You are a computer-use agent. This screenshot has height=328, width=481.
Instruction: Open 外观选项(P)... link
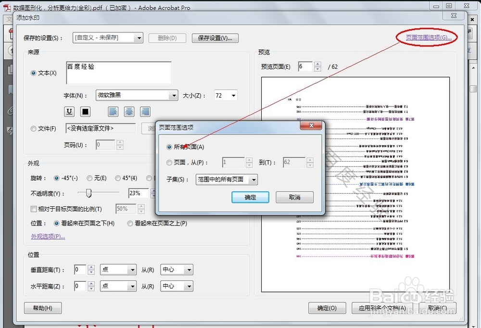(x=48, y=236)
